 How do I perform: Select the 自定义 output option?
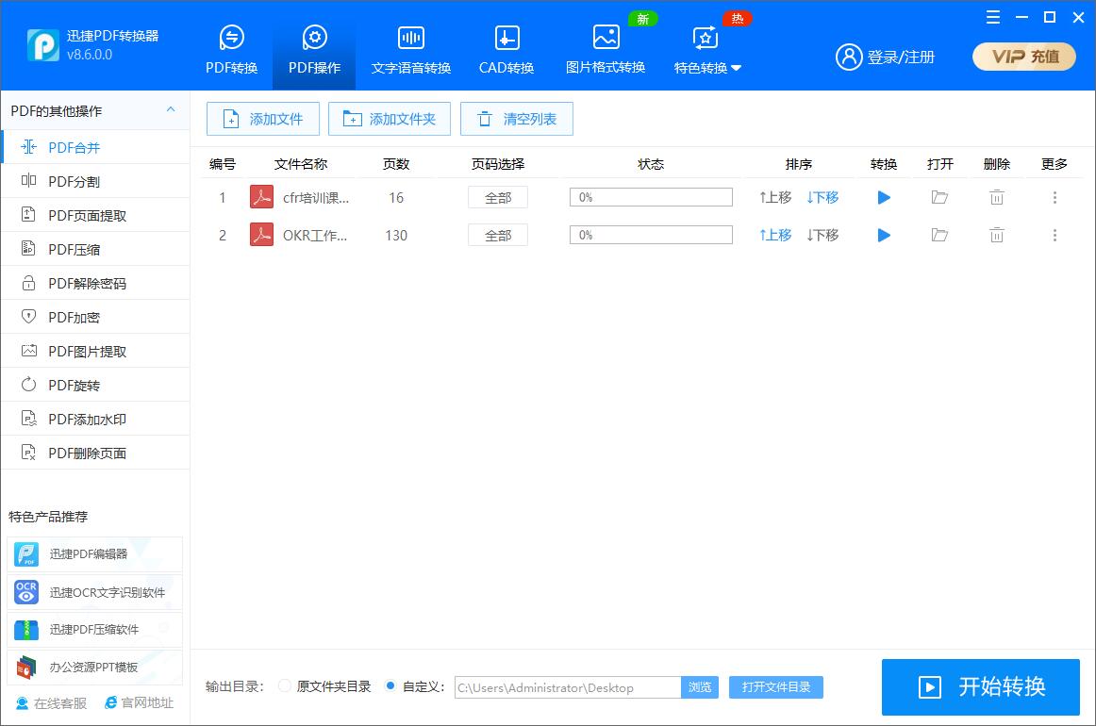(x=390, y=687)
